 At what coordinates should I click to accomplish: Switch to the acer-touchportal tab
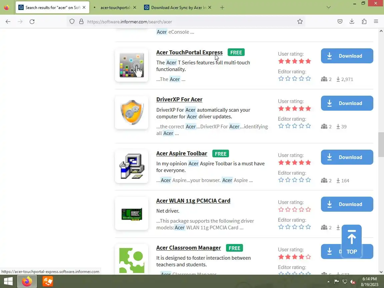pos(115,8)
